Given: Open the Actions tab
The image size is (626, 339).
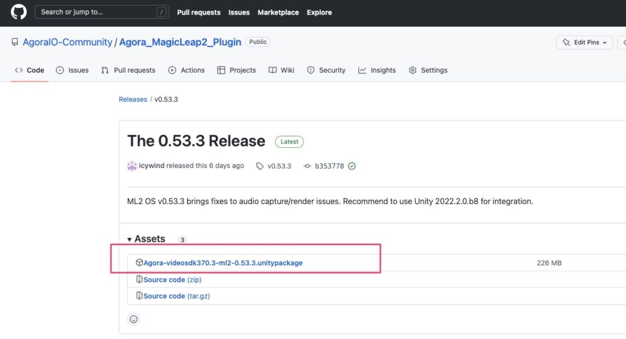Looking at the screenshot, I should click(x=186, y=70).
